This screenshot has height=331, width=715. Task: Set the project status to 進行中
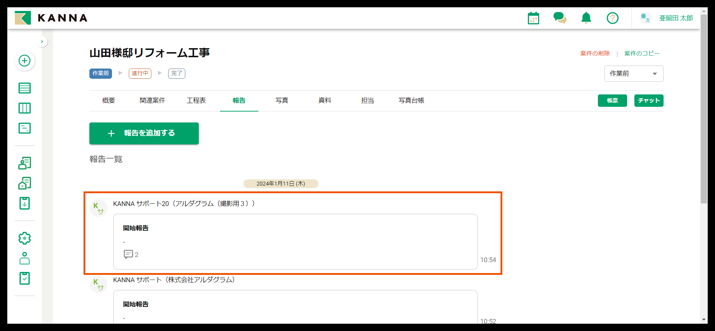[x=140, y=73]
